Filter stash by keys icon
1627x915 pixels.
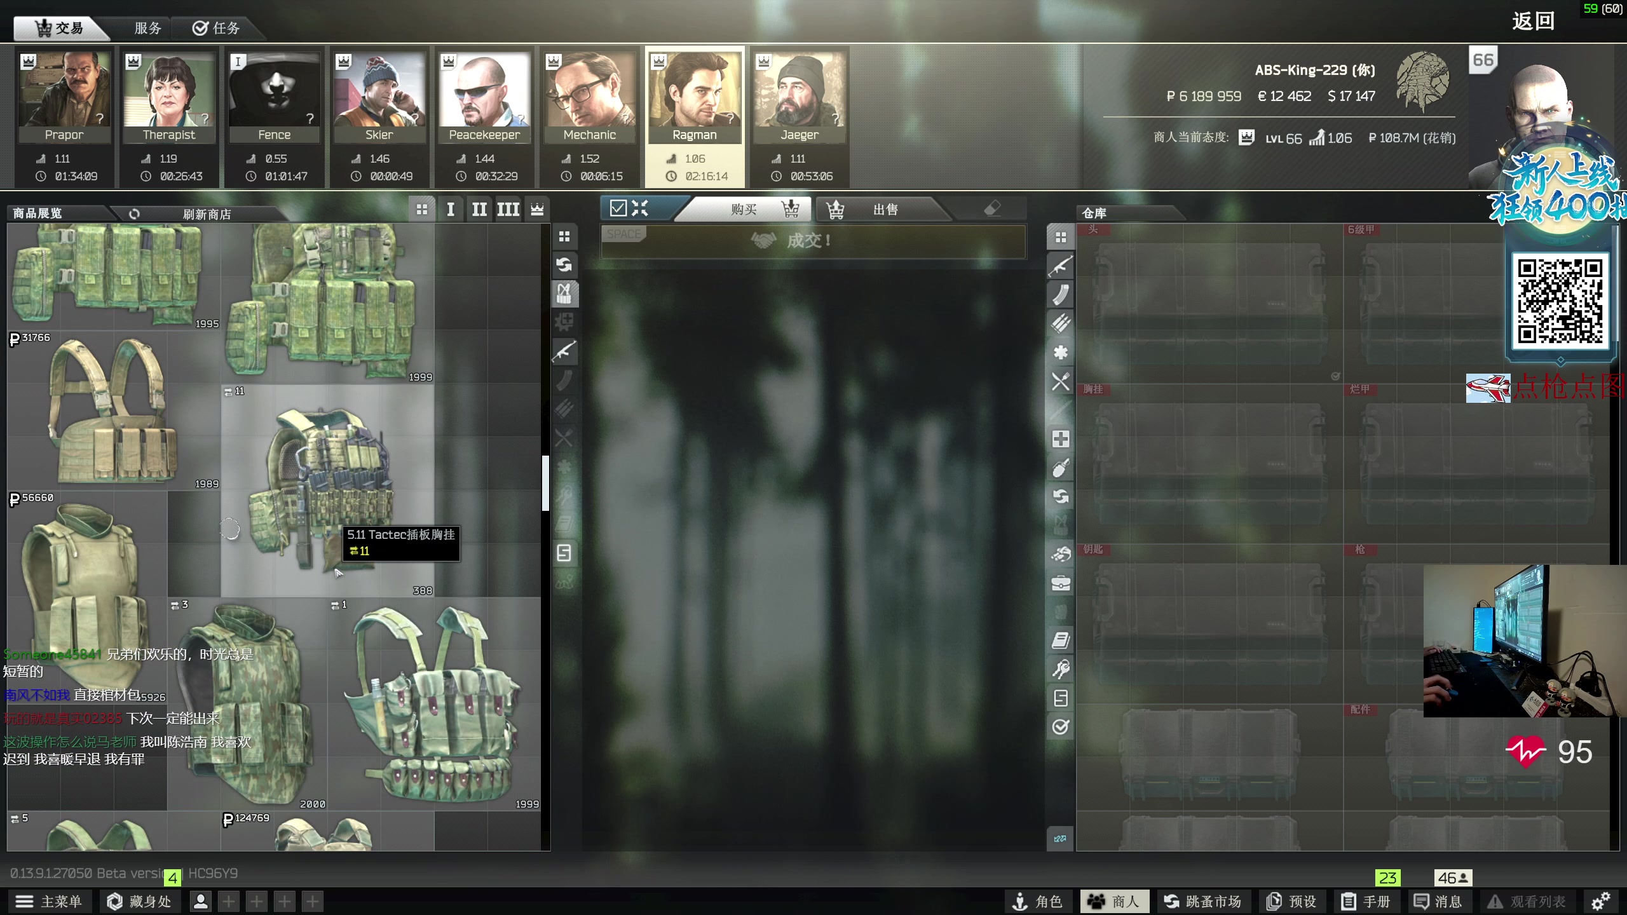click(x=1060, y=669)
